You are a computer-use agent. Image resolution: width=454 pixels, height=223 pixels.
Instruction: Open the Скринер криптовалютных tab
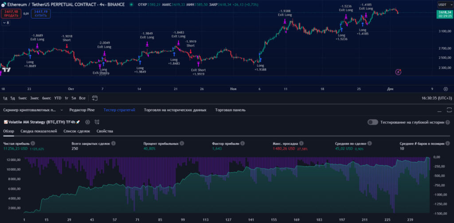point(29,110)
